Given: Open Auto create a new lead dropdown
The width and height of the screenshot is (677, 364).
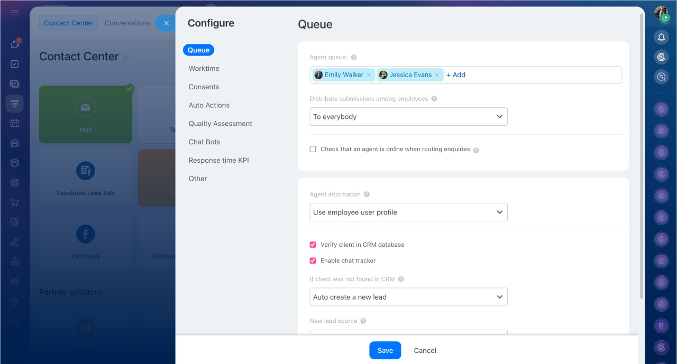Looking at the screenshot, I should 408,297.
